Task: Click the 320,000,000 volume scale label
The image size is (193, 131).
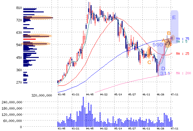Action: click(x=42, y=95)
